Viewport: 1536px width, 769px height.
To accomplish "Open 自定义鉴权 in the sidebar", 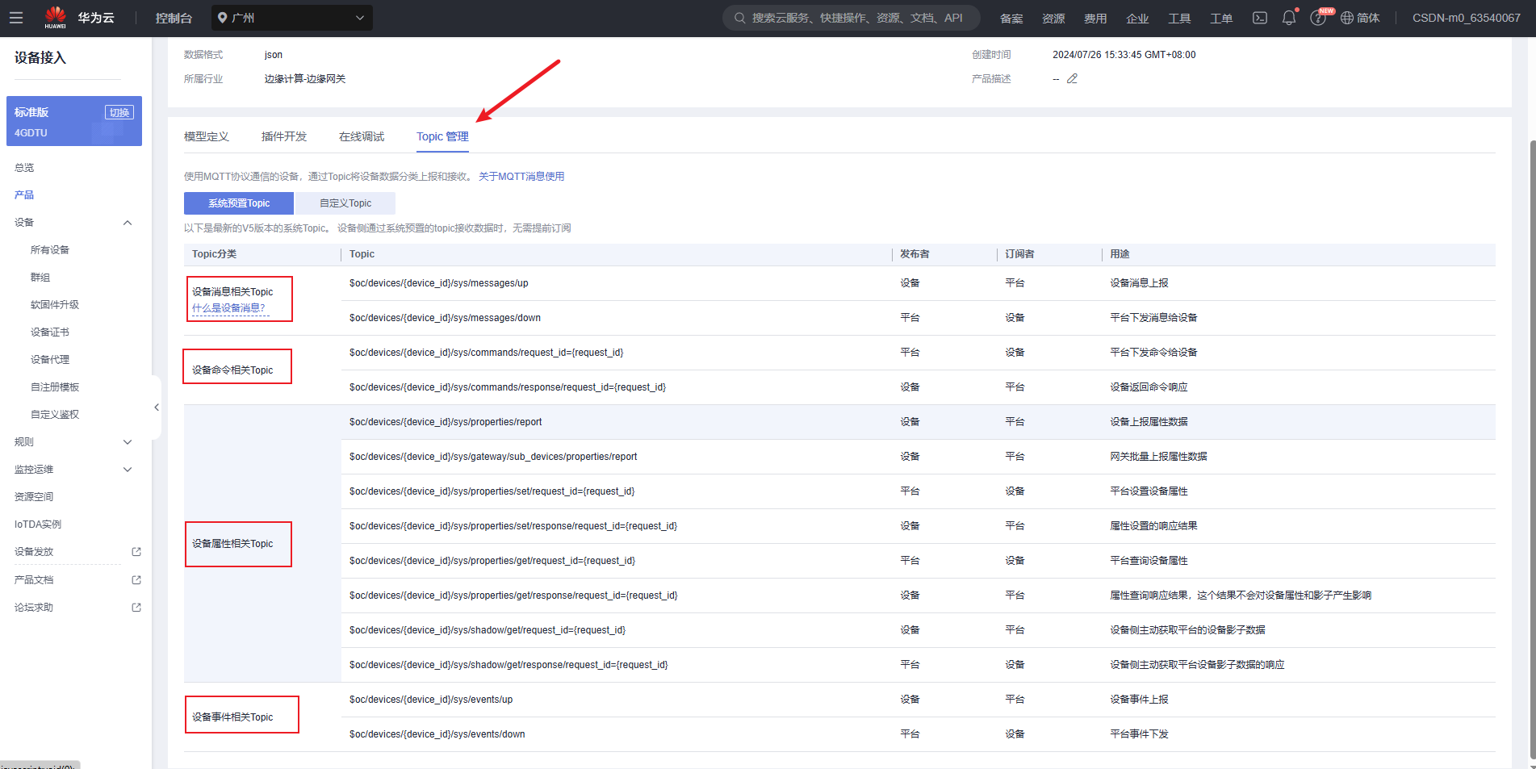I will (55, 415).
